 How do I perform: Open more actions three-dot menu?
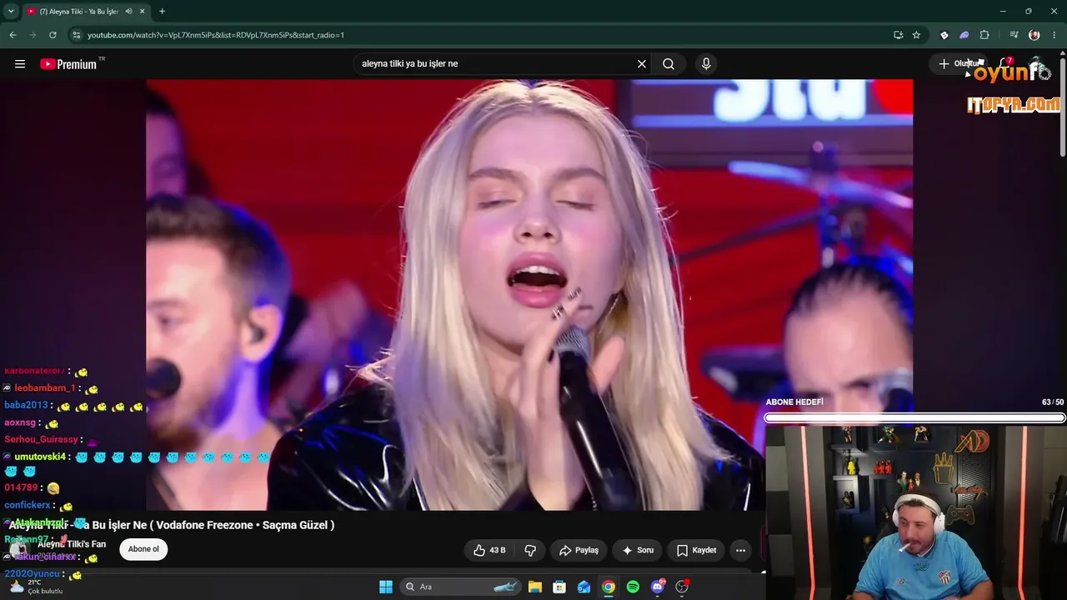(740, 550)
